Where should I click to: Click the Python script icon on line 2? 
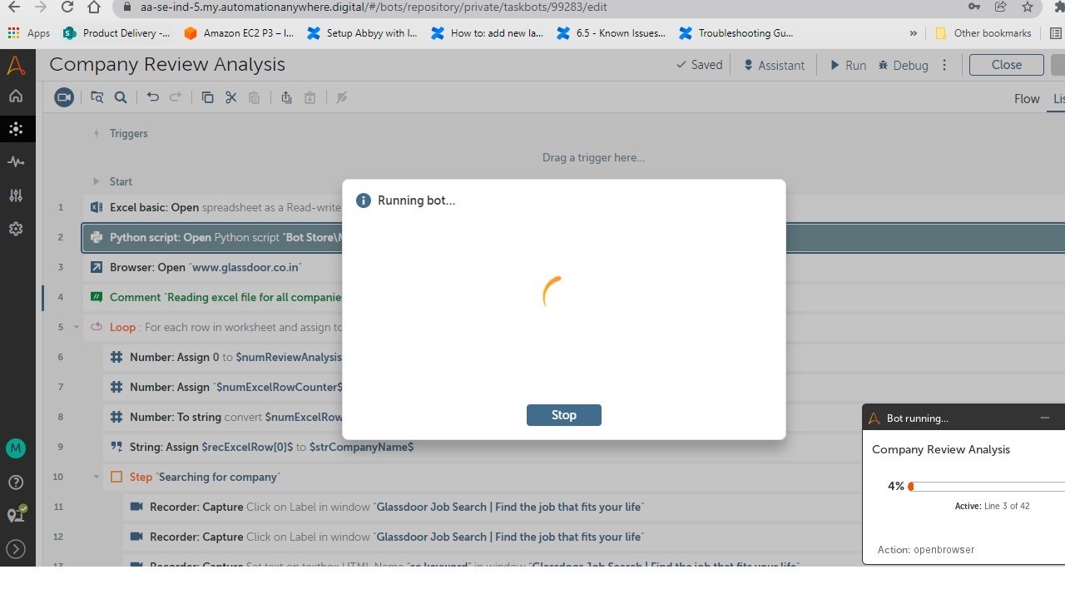click(x=97, y=237)
